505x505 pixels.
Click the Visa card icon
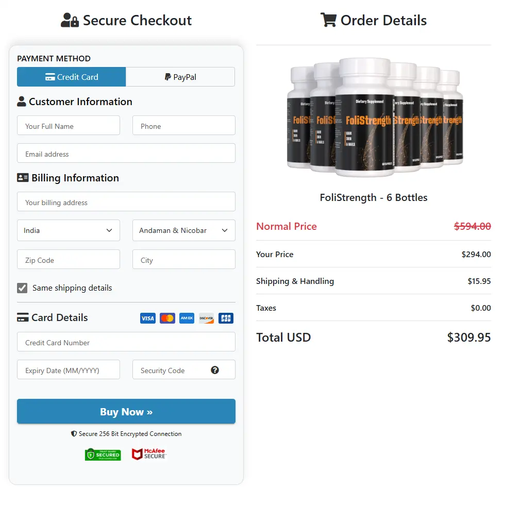point(148,318)
